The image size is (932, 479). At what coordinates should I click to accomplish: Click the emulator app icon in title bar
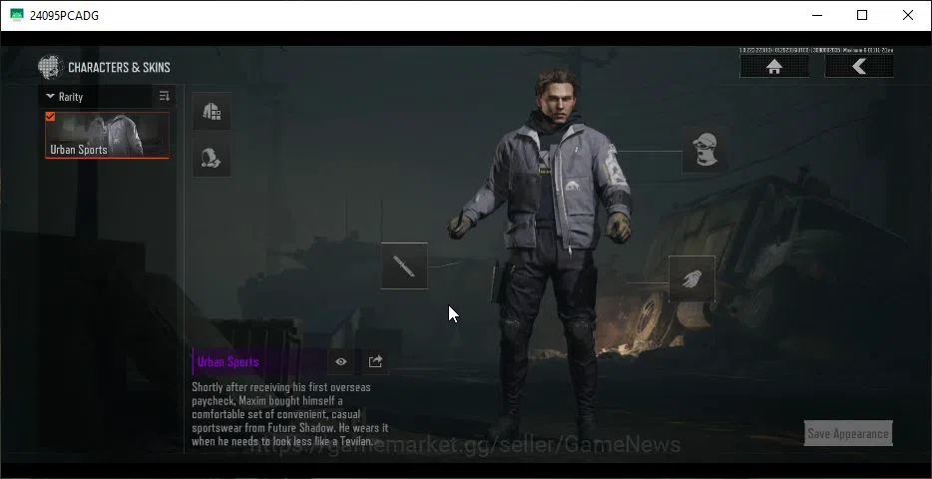[x=17, y=15]
